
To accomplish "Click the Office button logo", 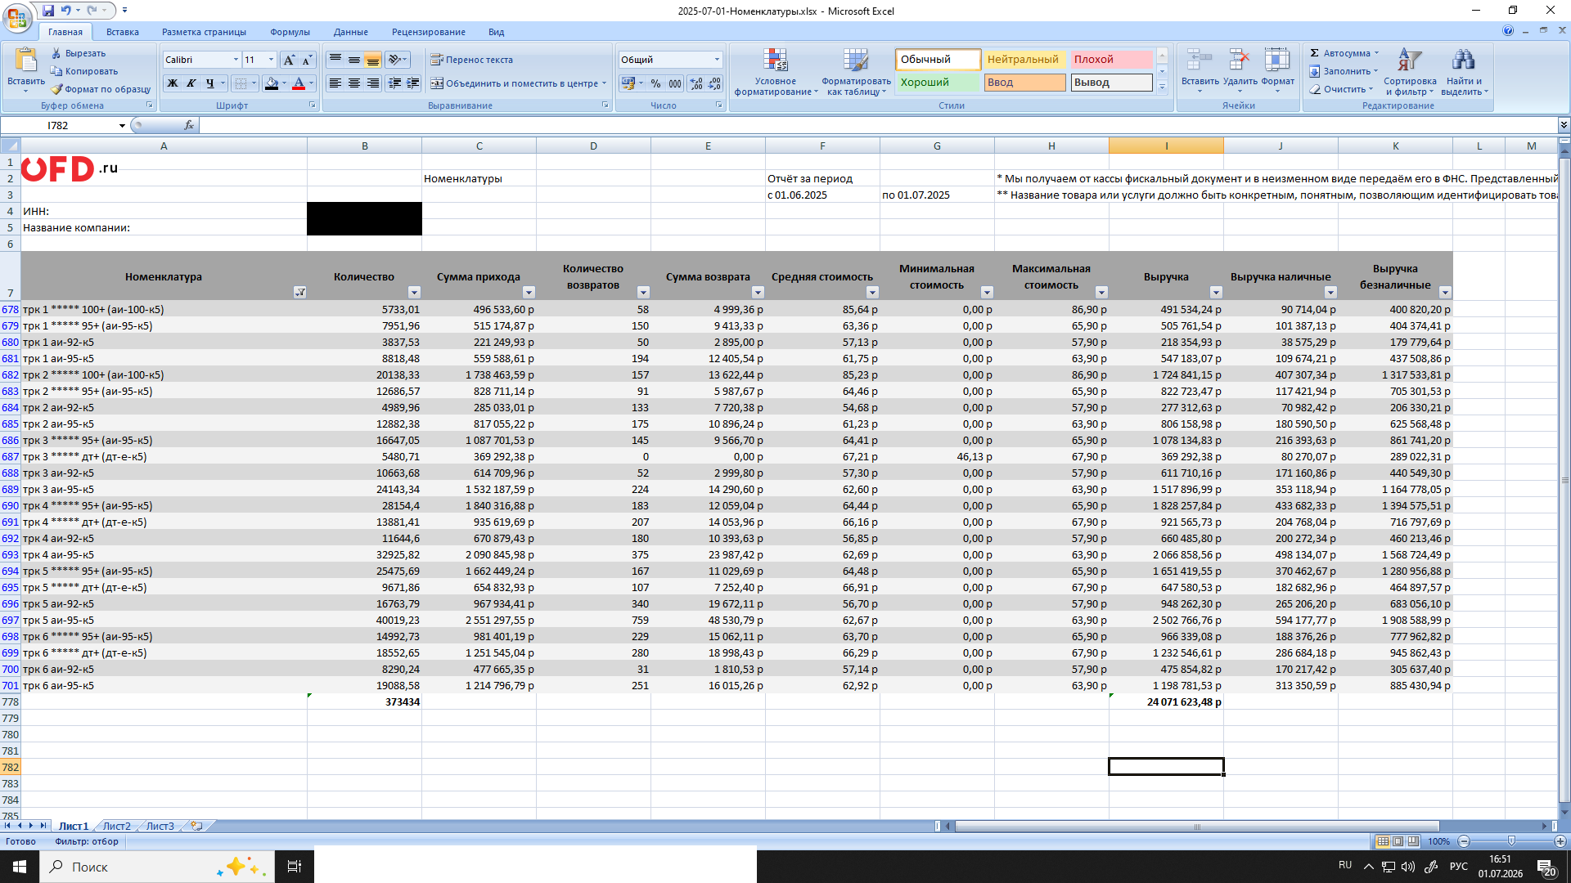I will pos(17,16).
